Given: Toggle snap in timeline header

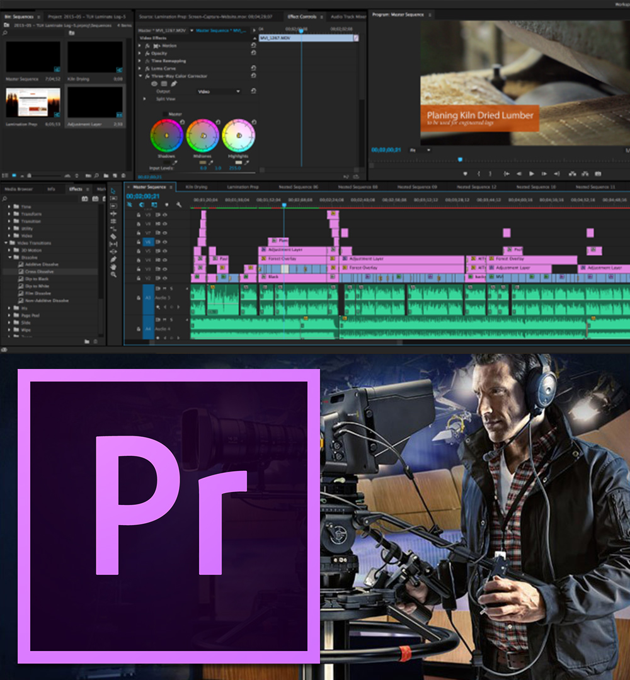Looking at the screenshot, I should [142, 205].
